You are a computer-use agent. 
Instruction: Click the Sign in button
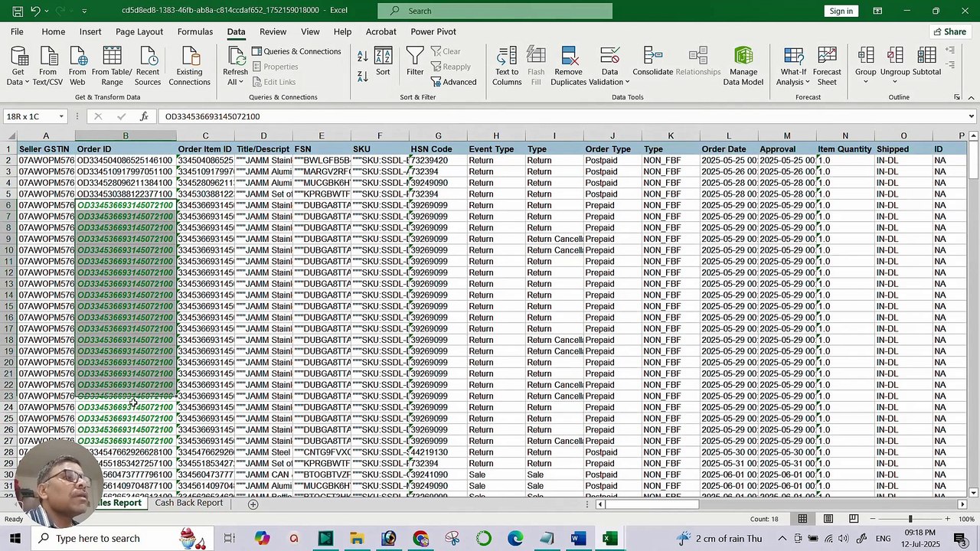[x=841, y=11]
